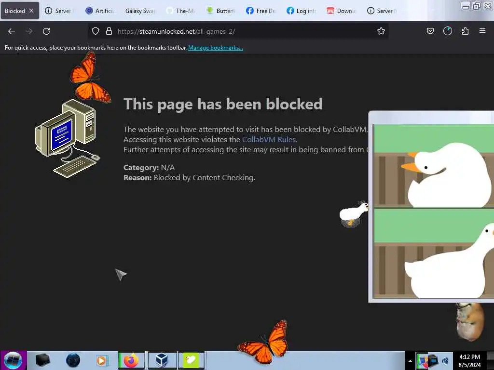
Task: Click the network tray icon
Action: point(434,361)
